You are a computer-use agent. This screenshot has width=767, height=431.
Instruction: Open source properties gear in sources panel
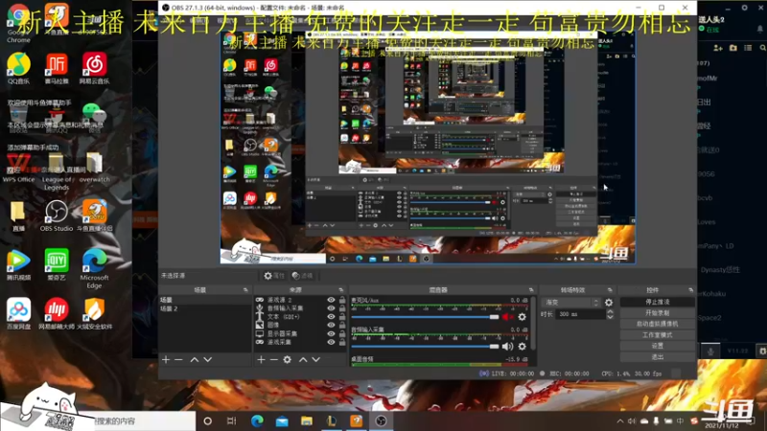(287, 360)
